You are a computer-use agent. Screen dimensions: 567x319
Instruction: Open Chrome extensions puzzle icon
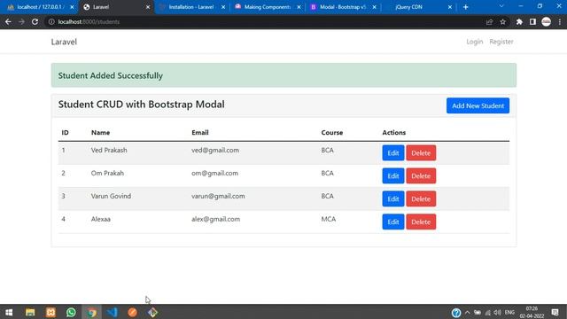coord(519,21)
